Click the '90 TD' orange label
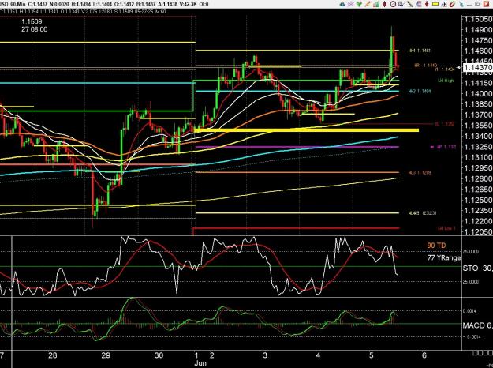This screenshot has height=368, width=493. tap(436, 246)
